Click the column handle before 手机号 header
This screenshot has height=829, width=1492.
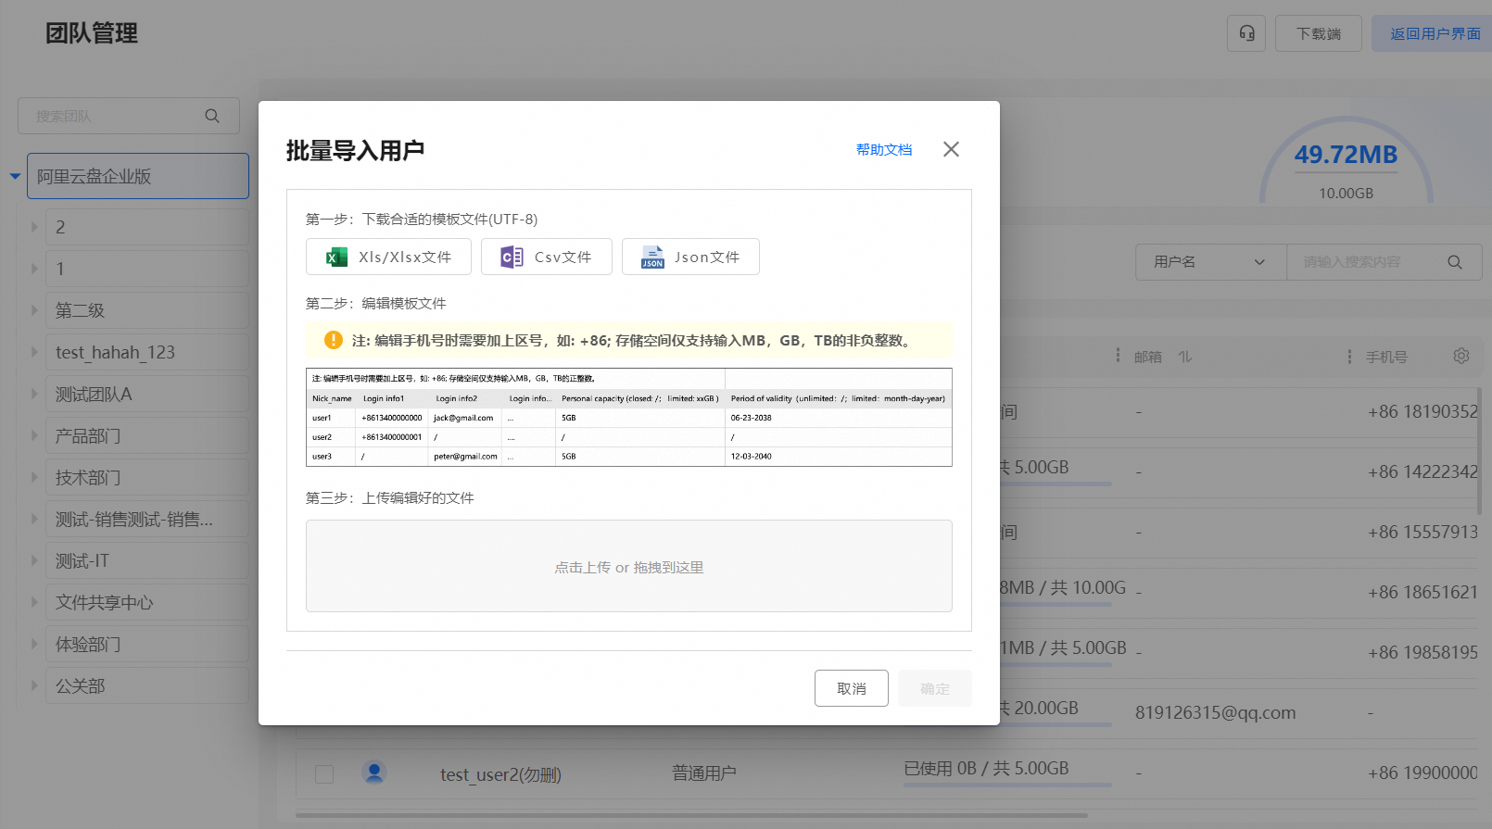tap(1349, 357)
